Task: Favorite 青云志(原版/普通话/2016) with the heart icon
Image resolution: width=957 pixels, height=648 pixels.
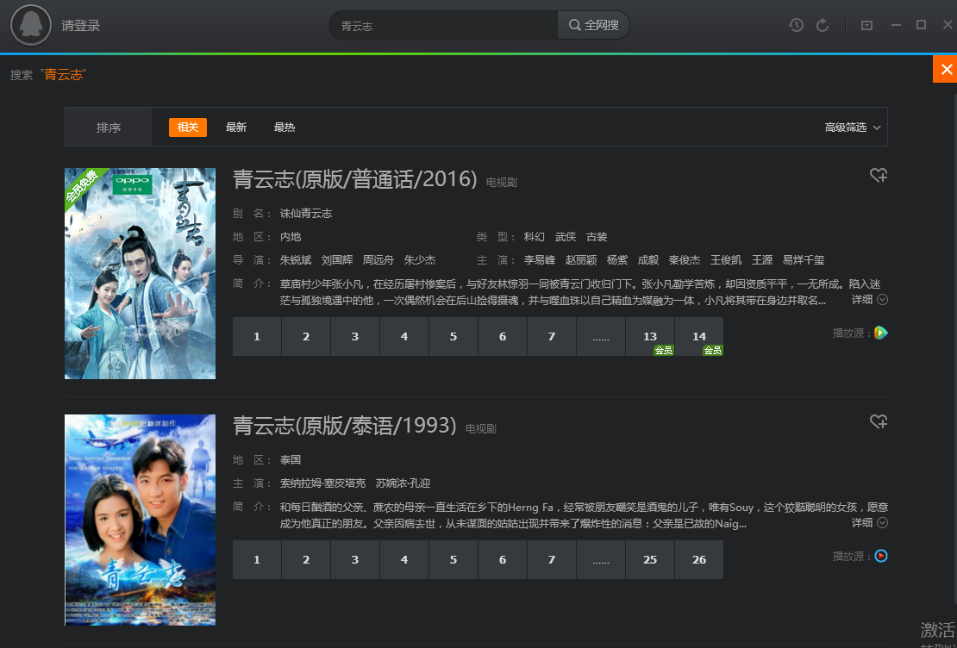Action: 879,175
